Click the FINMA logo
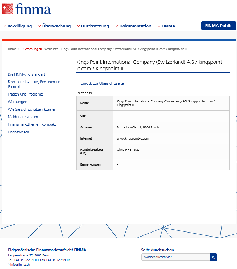 [26, 9]
